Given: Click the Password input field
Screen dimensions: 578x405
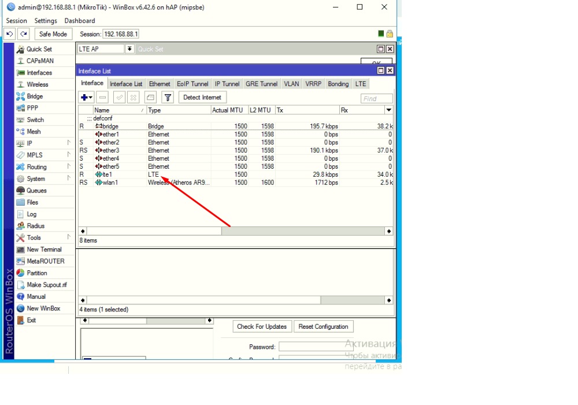Looking at the screenshot, I should tap(316, 347).
